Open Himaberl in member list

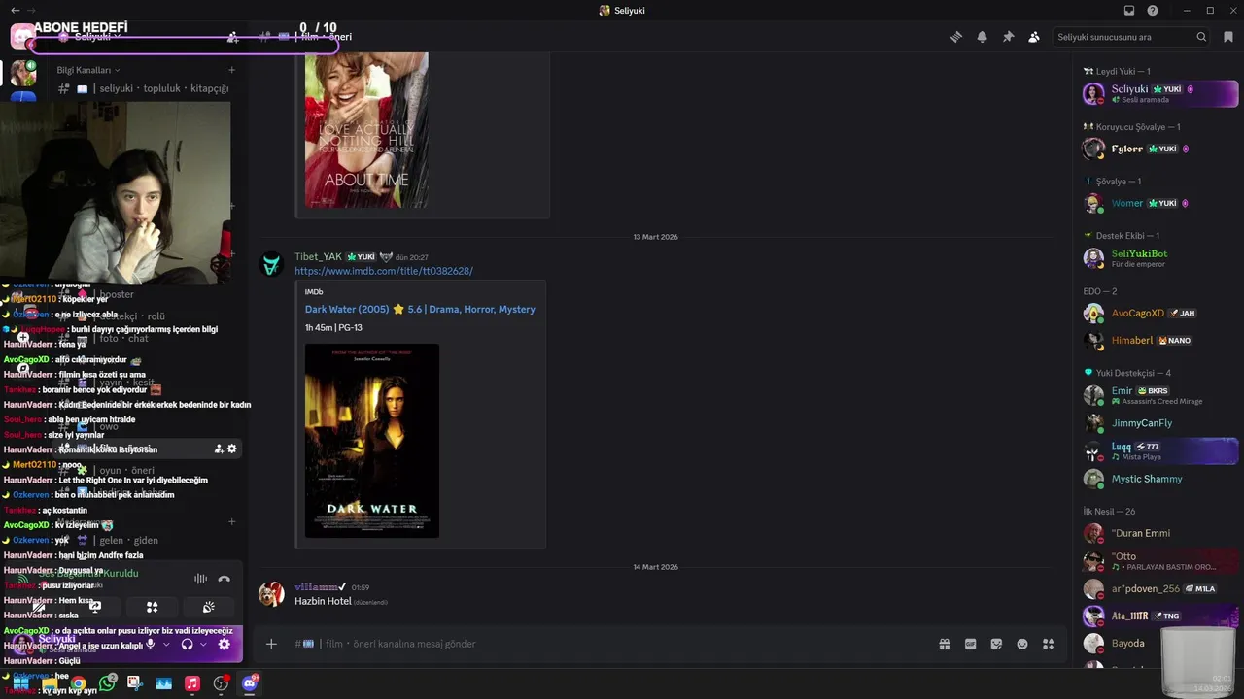pos(1159,341)
